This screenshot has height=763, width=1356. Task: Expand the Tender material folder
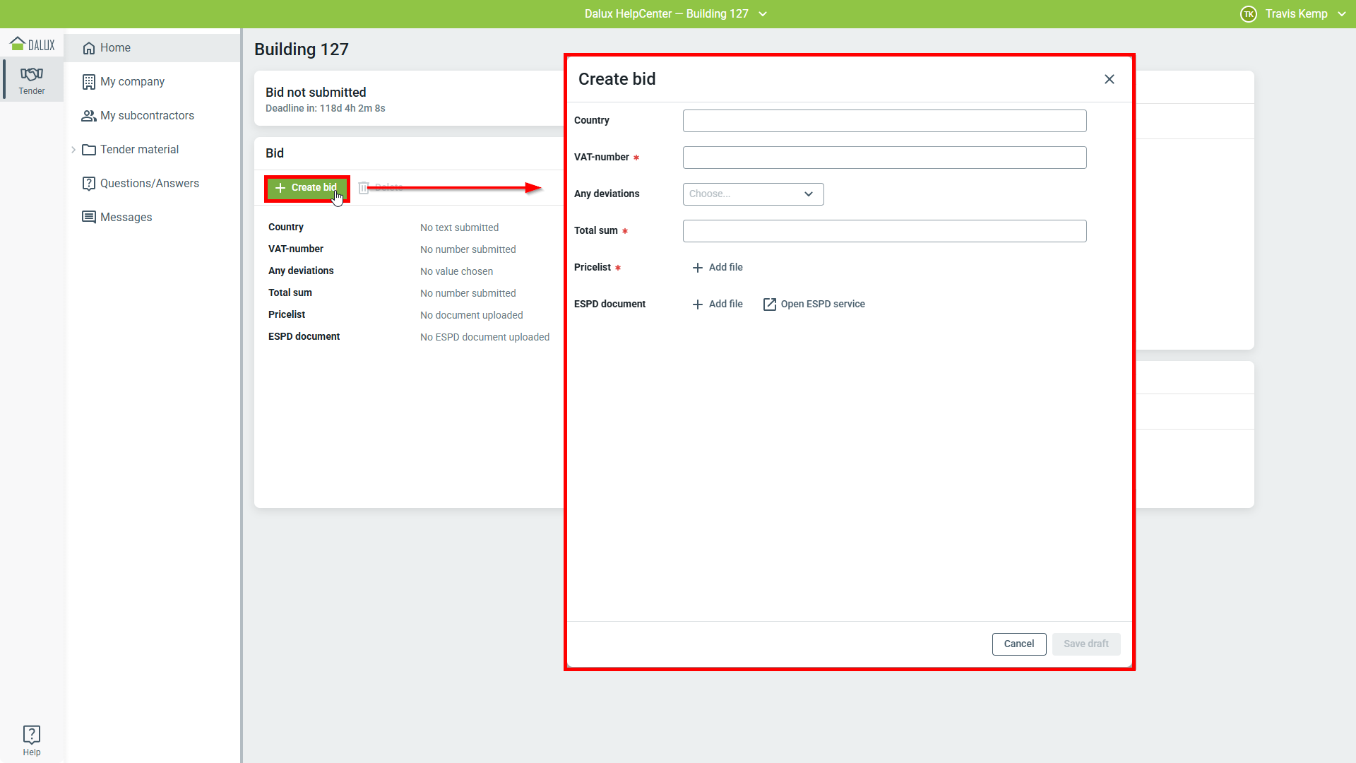[73, 150]
